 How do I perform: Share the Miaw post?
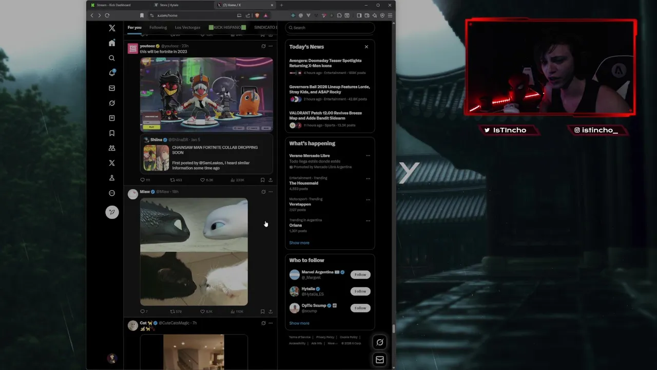(x=270, y=311)
